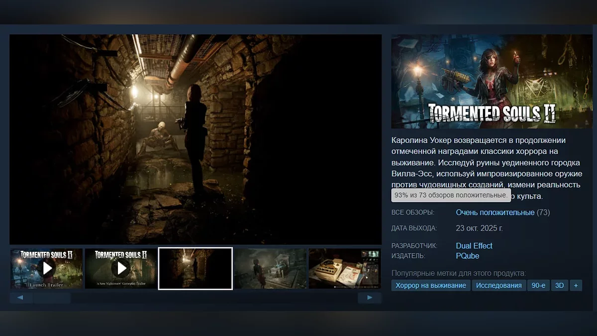Screen dimensions: 597x336
Task: Play the Launch Trailer video thumbnail
Action: 47,268
